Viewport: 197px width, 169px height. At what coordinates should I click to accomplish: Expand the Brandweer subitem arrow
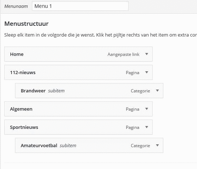tap(157, 91)
